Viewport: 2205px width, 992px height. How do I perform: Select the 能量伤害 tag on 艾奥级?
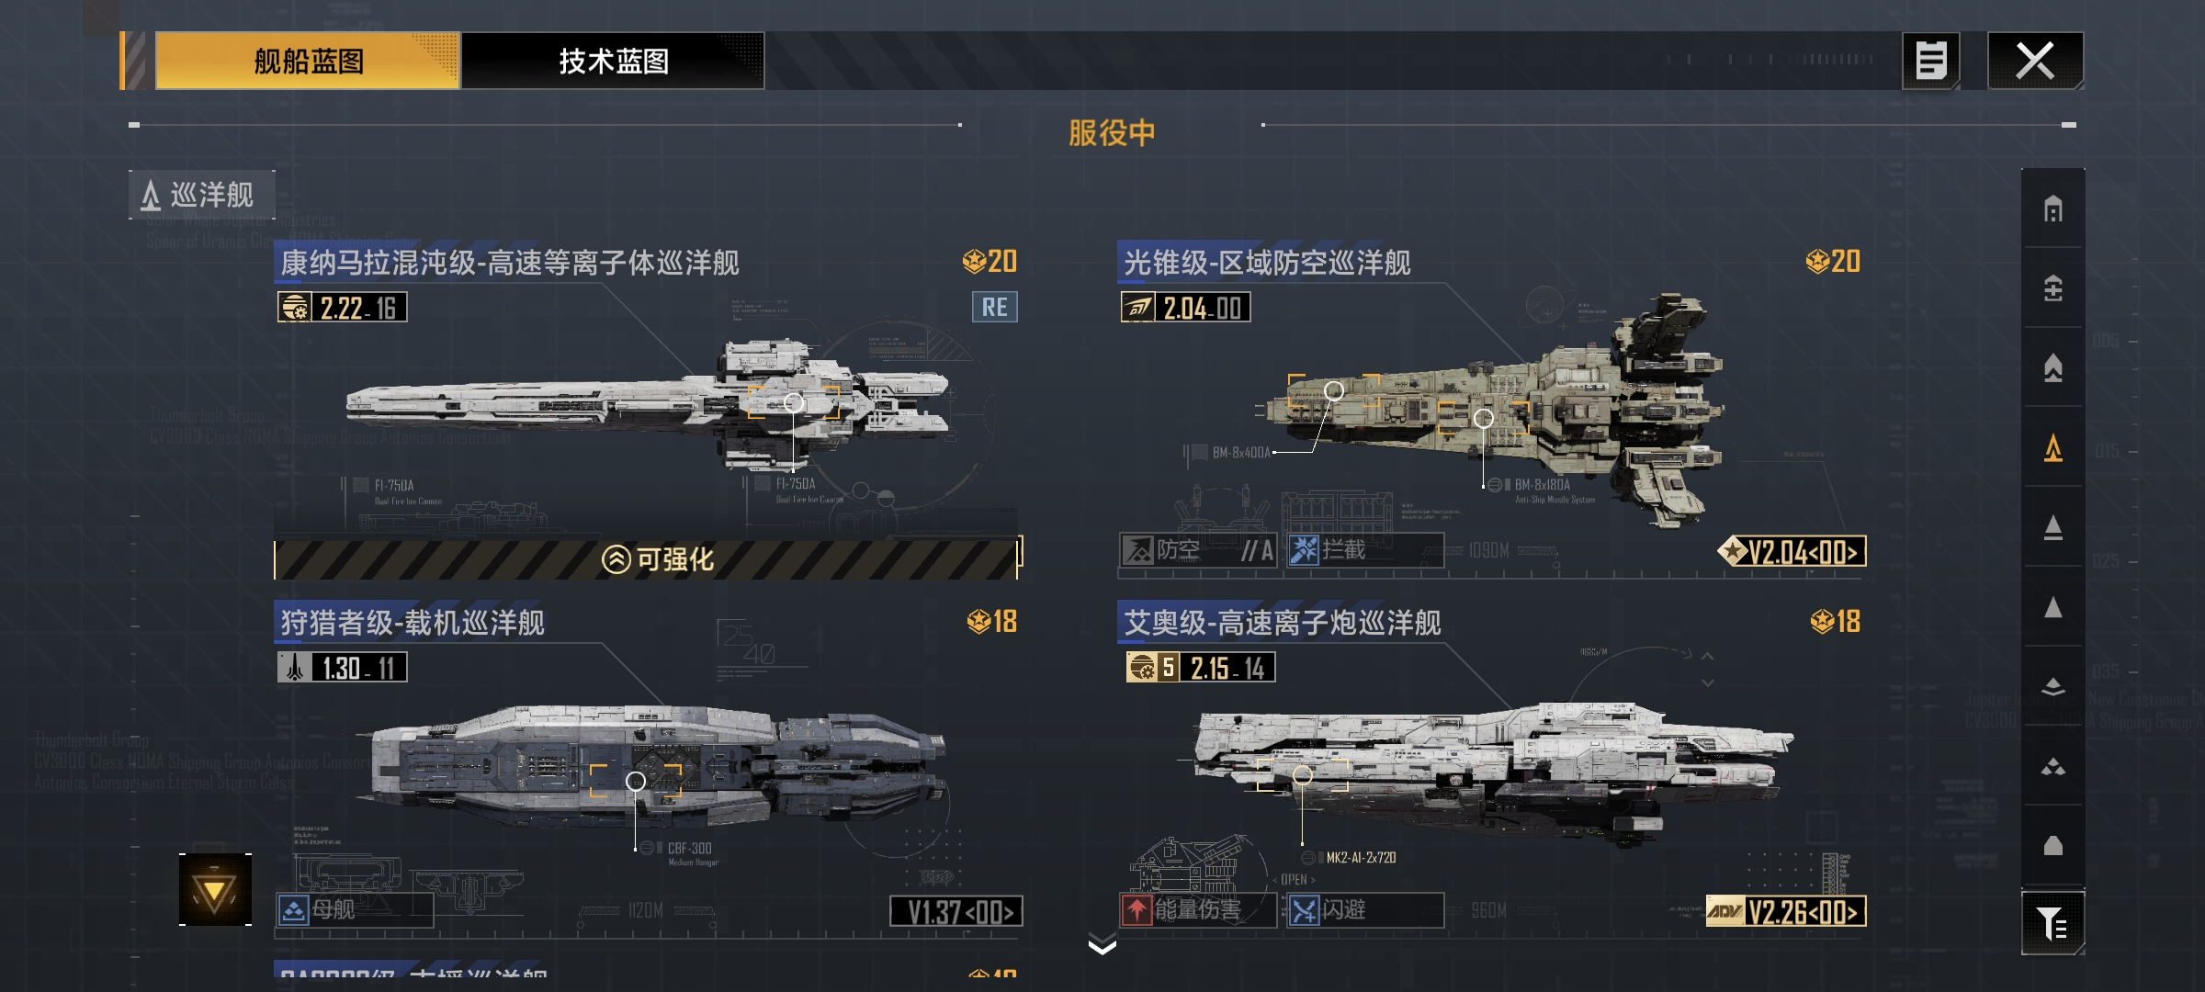(1197, 910)
